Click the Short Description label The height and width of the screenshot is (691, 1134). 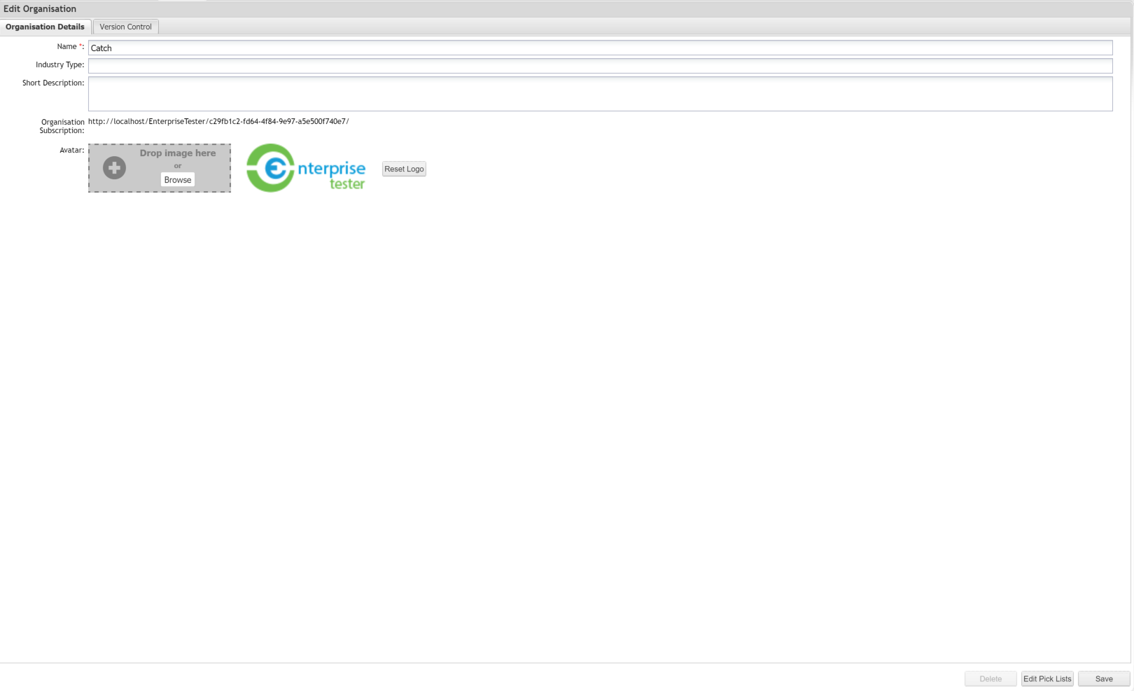[x=52, y=83]
